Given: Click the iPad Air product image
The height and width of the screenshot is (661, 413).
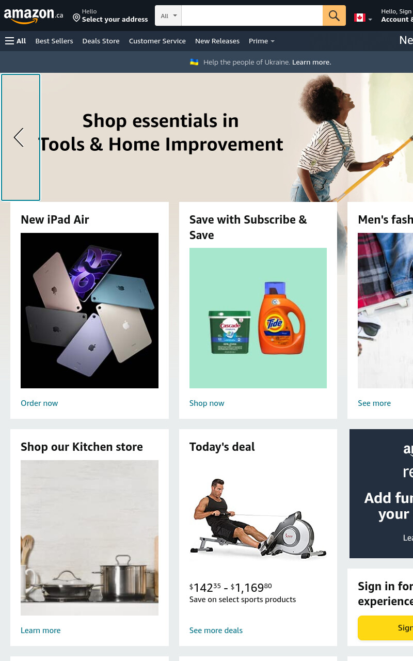Looking at the screenshot, I should (89, 310).
